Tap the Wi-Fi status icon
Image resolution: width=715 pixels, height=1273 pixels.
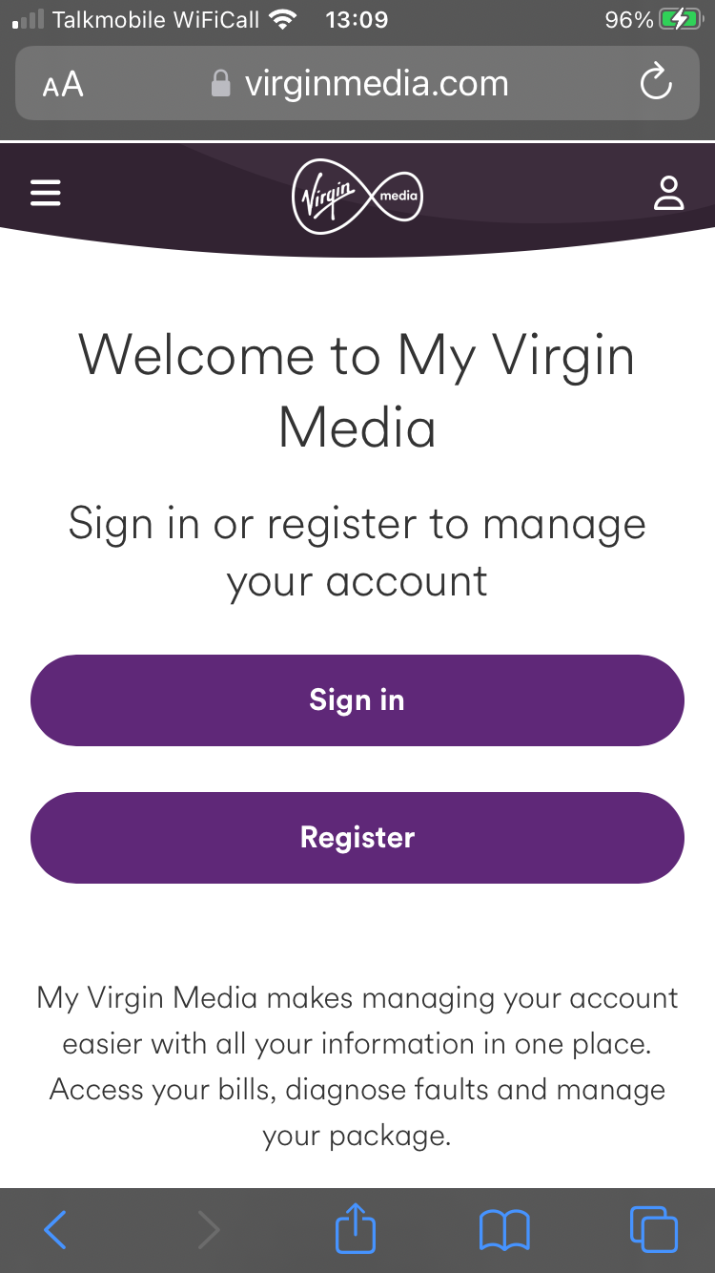(x=280, y=17)
